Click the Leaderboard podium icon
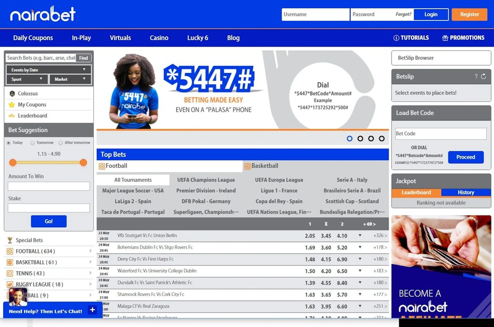 point(12,115)
